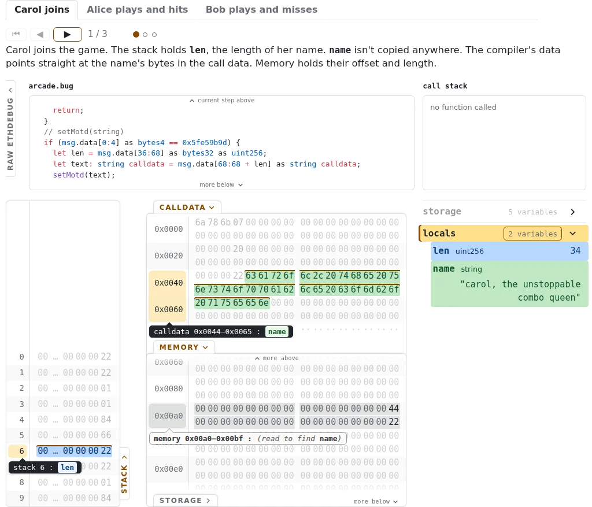The height and width of the screenshot is (507, 592).
Task: Click 'more below' in the code panel
Action: pos(221,184)
